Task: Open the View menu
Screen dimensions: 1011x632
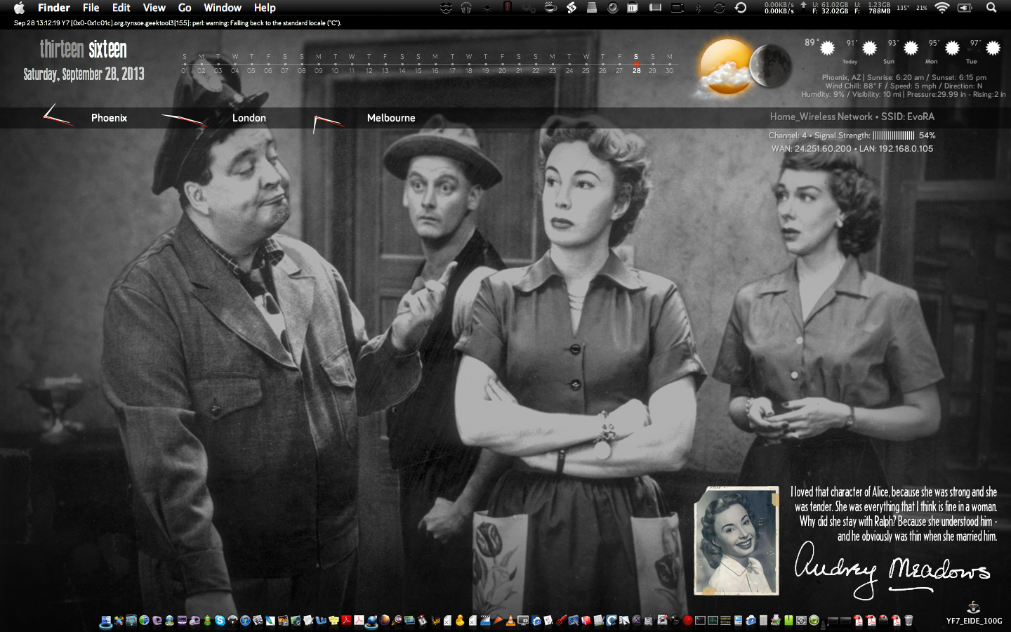Action: click(154, 8)
